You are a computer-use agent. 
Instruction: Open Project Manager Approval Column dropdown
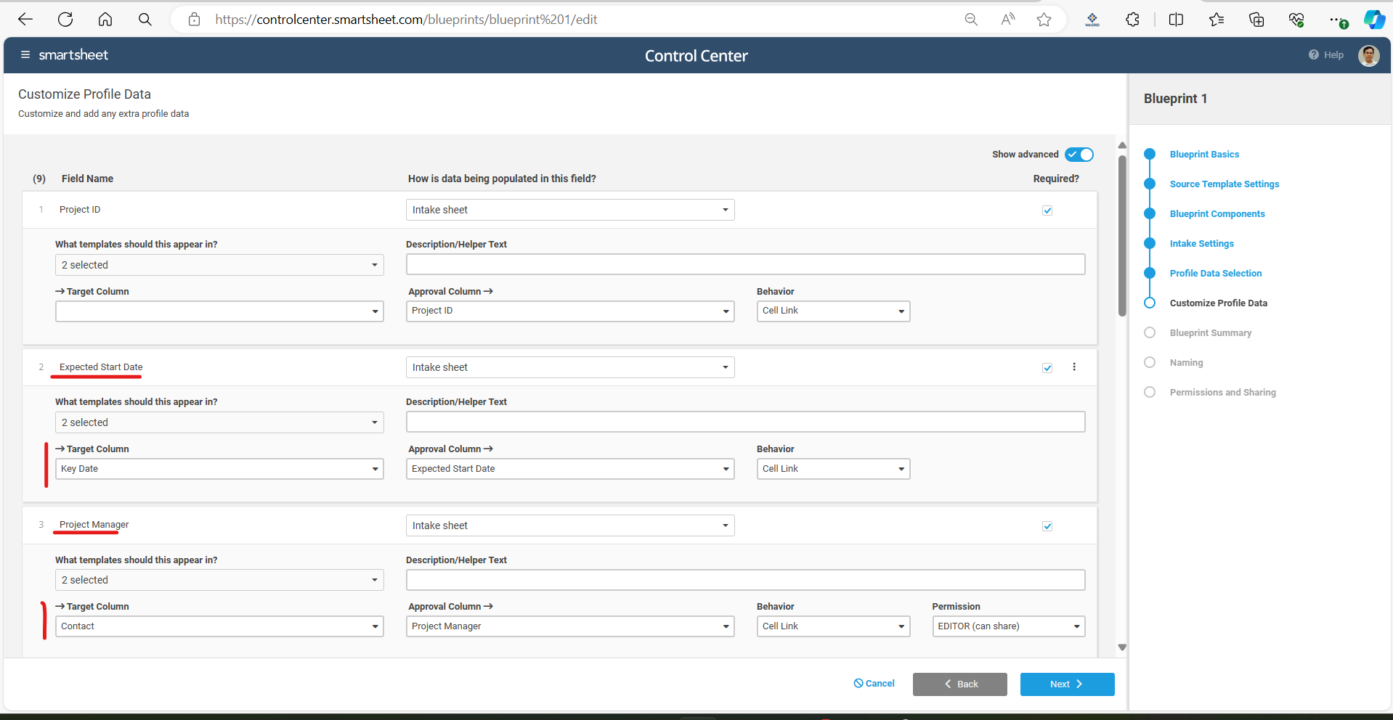coord(570,626)
